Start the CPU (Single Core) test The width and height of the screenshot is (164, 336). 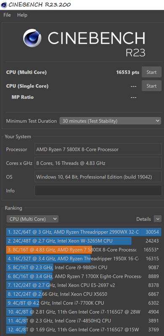click(x=151, y=86)
